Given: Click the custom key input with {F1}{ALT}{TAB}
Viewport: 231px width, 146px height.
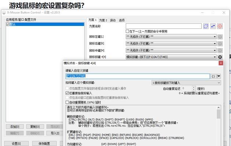Looking at the screenshot, I should 138,76.
